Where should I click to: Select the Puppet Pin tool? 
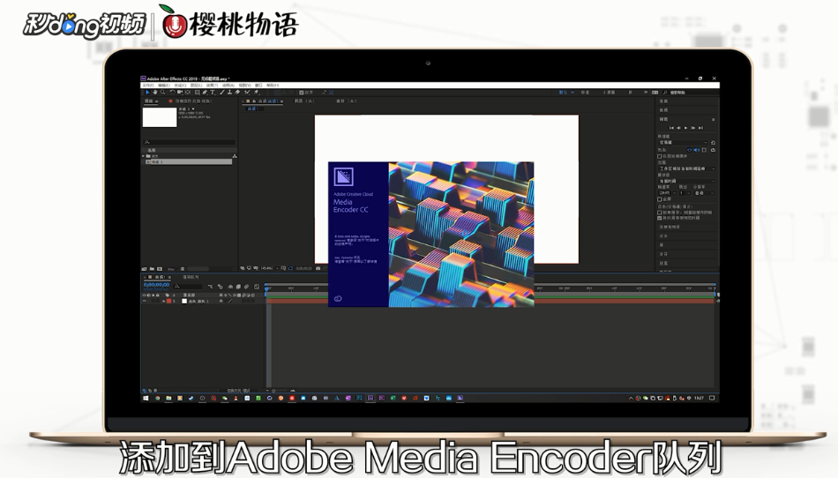click(256, 93)
